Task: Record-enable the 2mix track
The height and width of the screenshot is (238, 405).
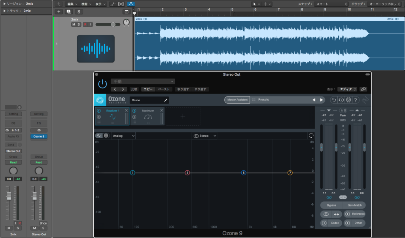Action: coord(85,24)
